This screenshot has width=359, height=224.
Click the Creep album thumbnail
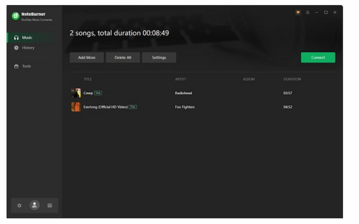coord(76,93)
